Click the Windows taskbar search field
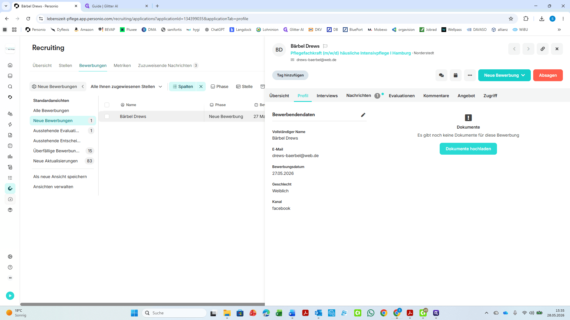The width and height of the screenshot is (570, 320). pyautogui.click(x=175, y=313)
